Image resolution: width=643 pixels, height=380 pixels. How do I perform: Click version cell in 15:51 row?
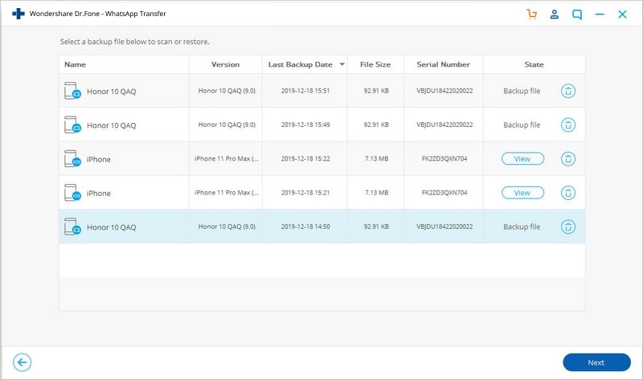pyautogui.click(x=227, y=91)
